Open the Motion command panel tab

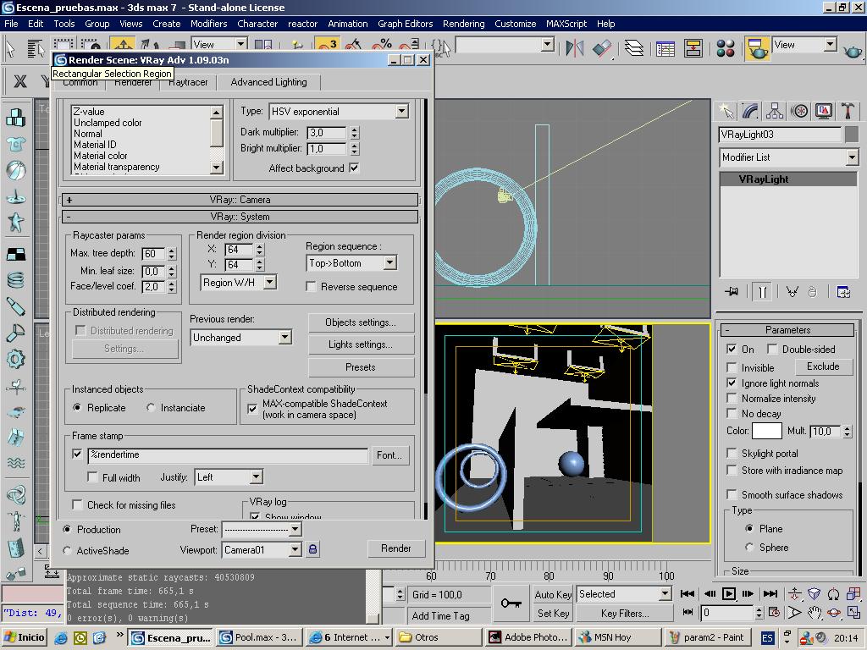click(x=799, y=111)
